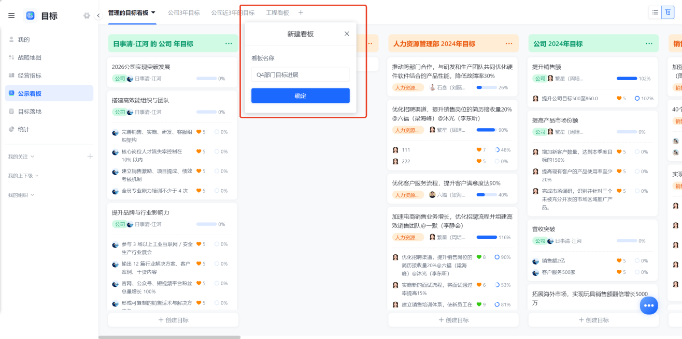
Task: Click the 26% progress bar of 推动跨部门合作 card
Action: point(486,87)
